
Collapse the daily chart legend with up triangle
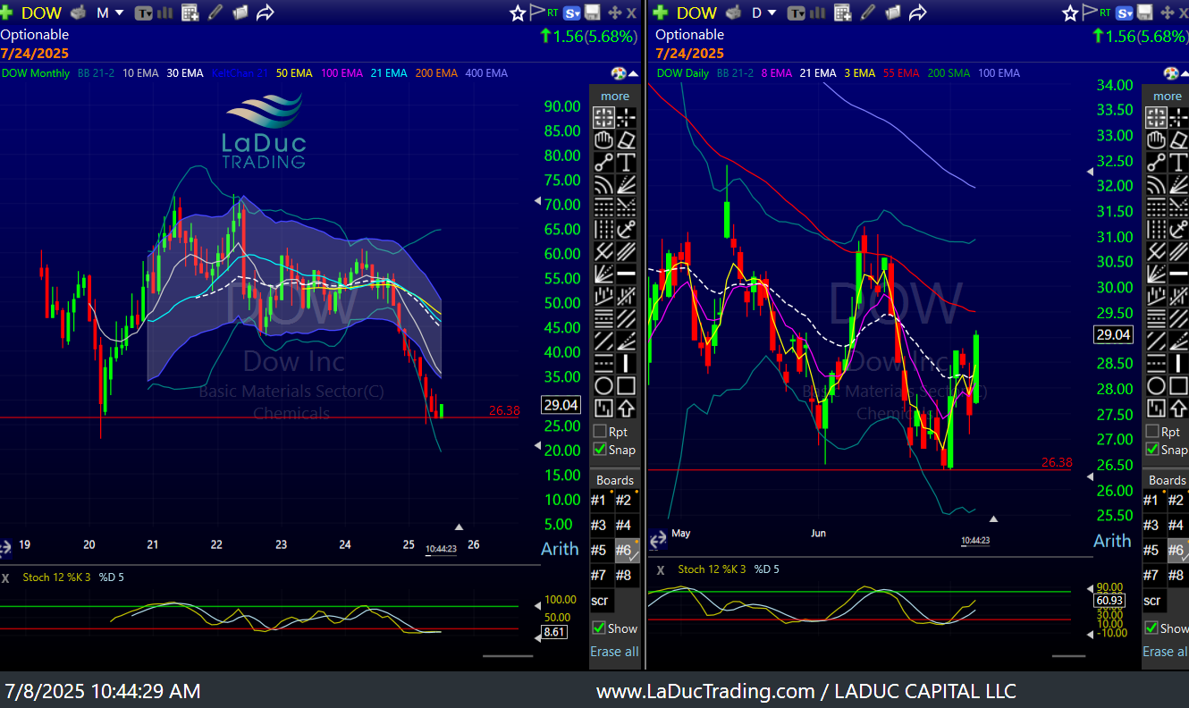[1185, 73]
